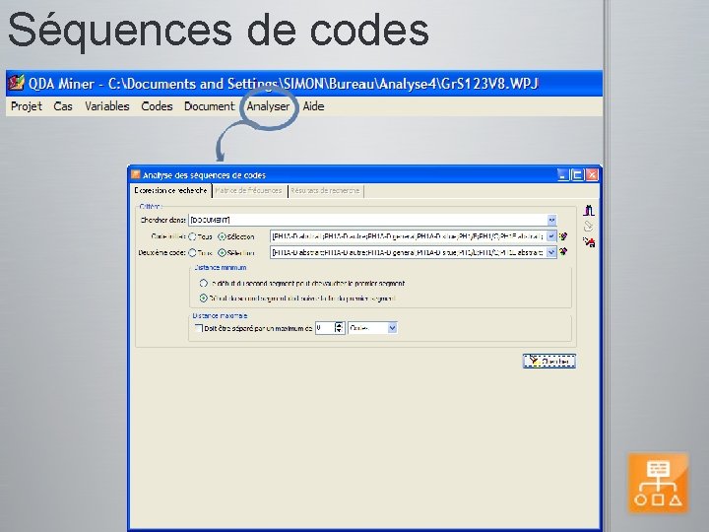Expand the Chercher dans dropdown
The height and width of the screenshot is (532, 709).
coord(551,220)
